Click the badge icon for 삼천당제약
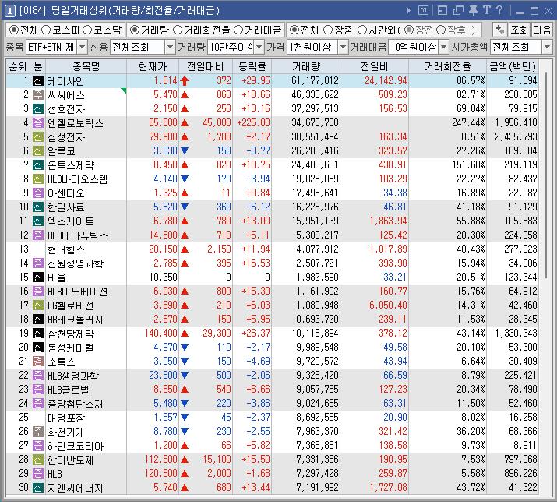Viewport: 557px width, 502px height. (38, 334)
